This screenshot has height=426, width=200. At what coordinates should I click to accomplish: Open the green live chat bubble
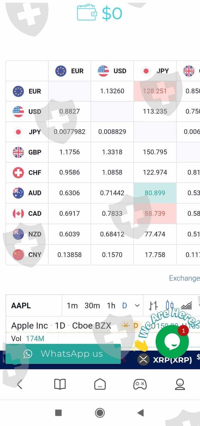click(172, 342)
